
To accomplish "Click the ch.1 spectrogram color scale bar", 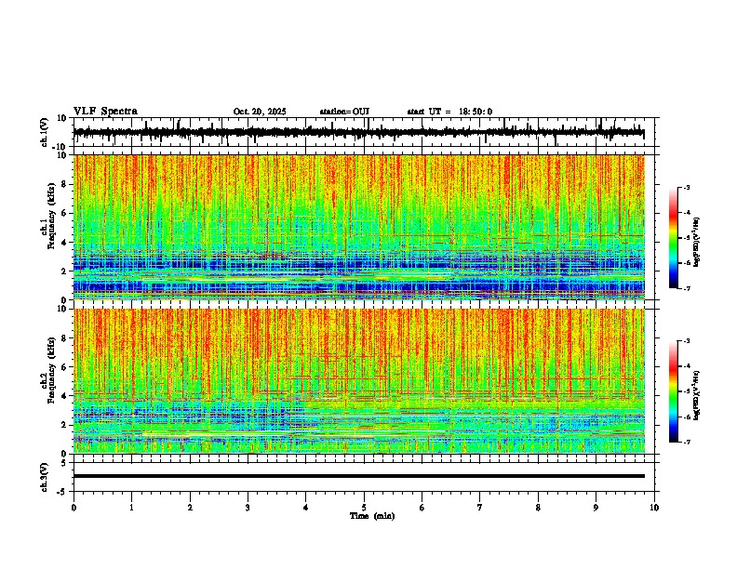I will click(673, 238).
